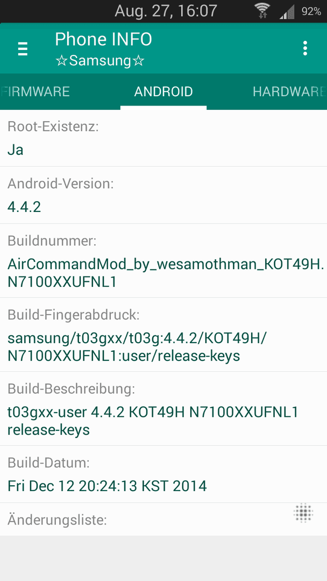The width and height of the screenshot is (327, 581).
Task: Switch to the HARDWARE tab
Action: [289, 91]
